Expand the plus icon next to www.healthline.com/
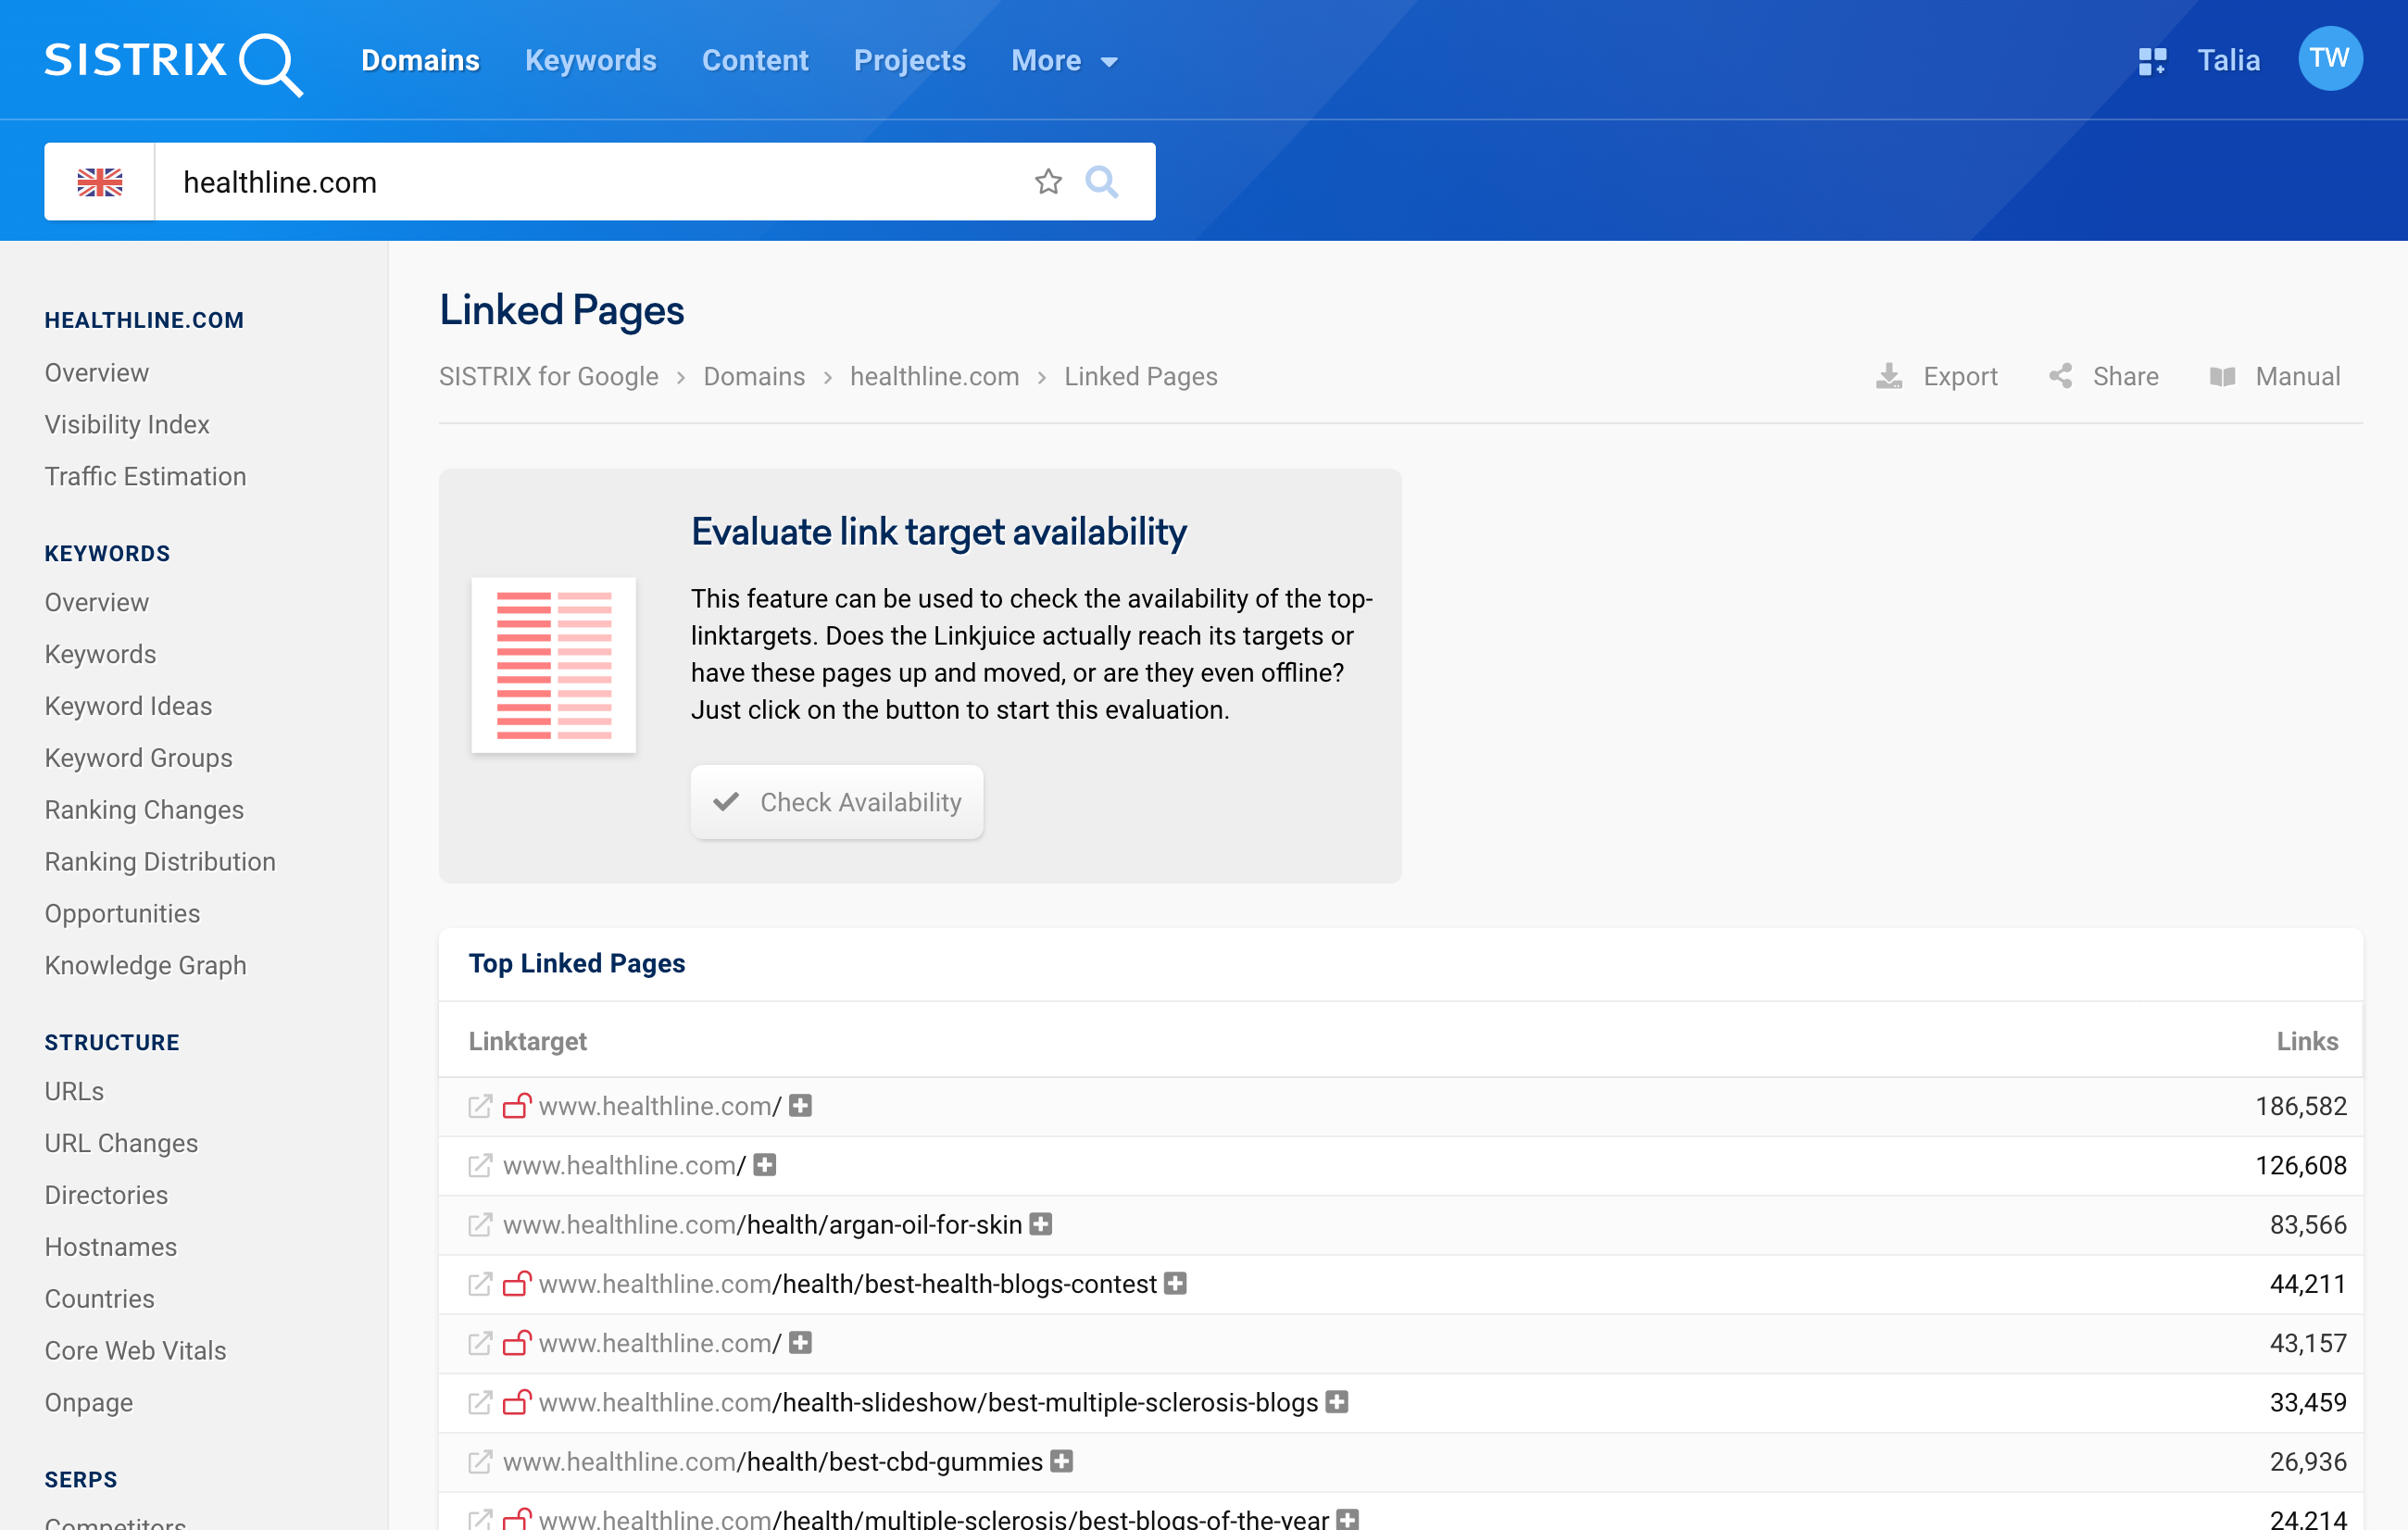Image resolution: width=2408 pixels, height=1530 pixels. (x=798, y=1106)
